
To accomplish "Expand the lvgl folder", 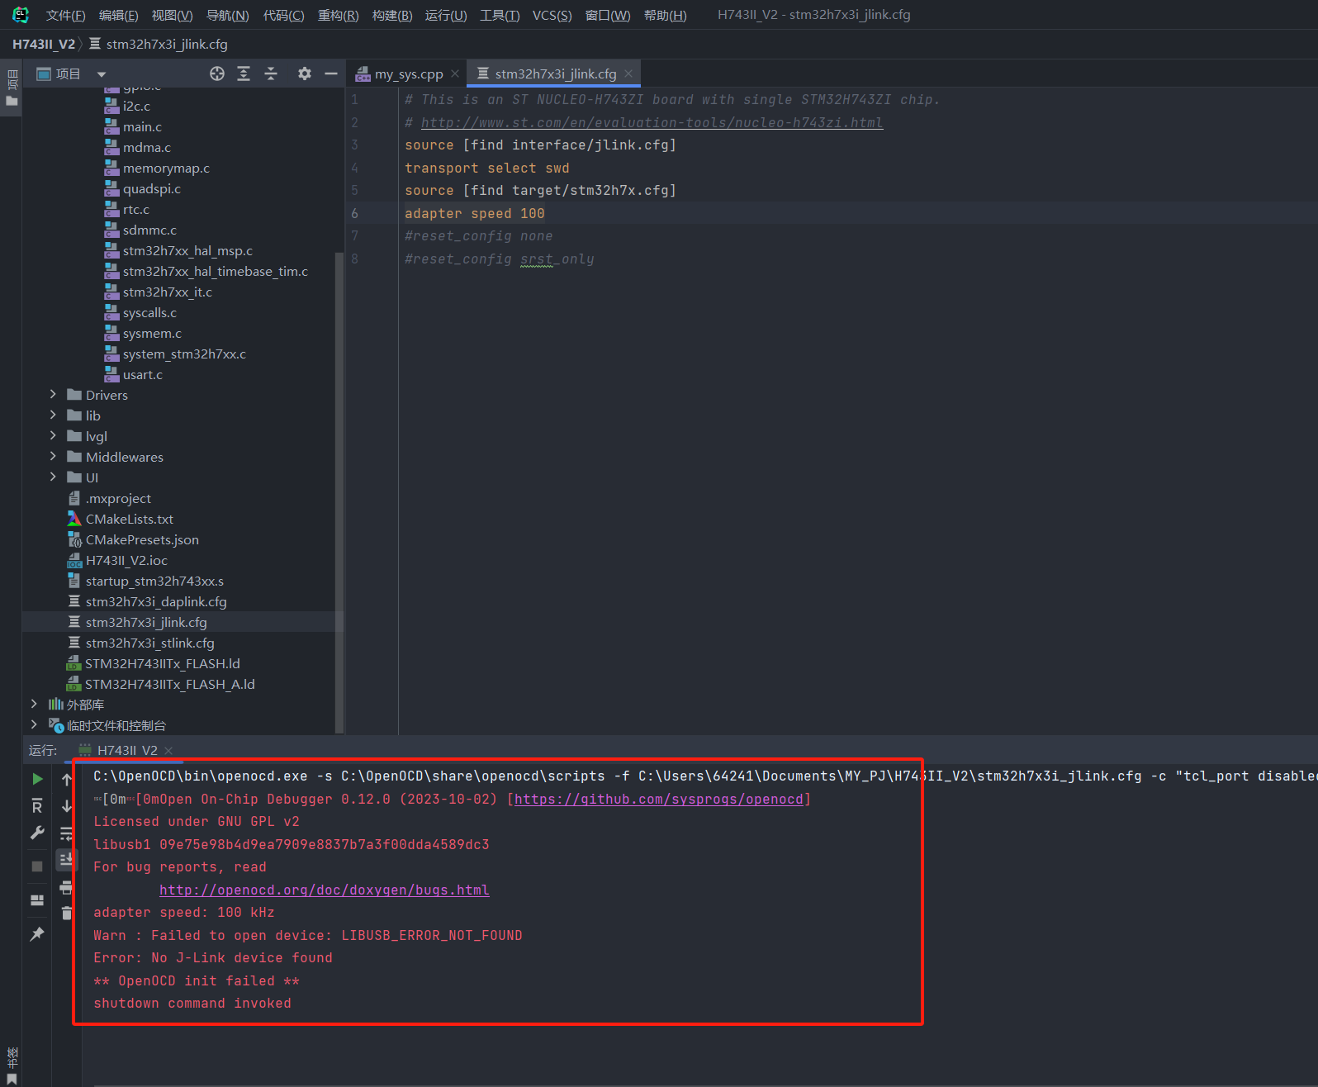I will (53, 436).
